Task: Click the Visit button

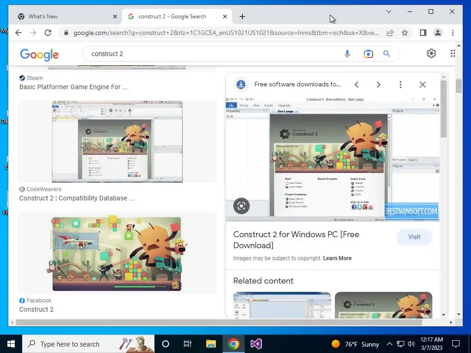Action: pyautogui.click(x=414, y=237)
